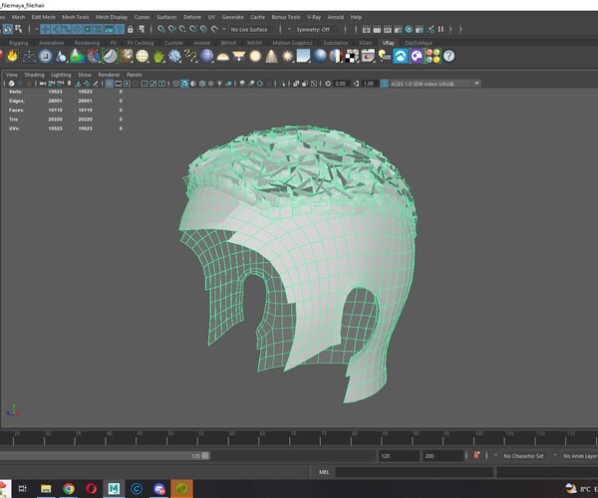The height and width of the screenshot is (498, 598).
Task: Open the viewport Renderer menu
Action: coord(109,75)
